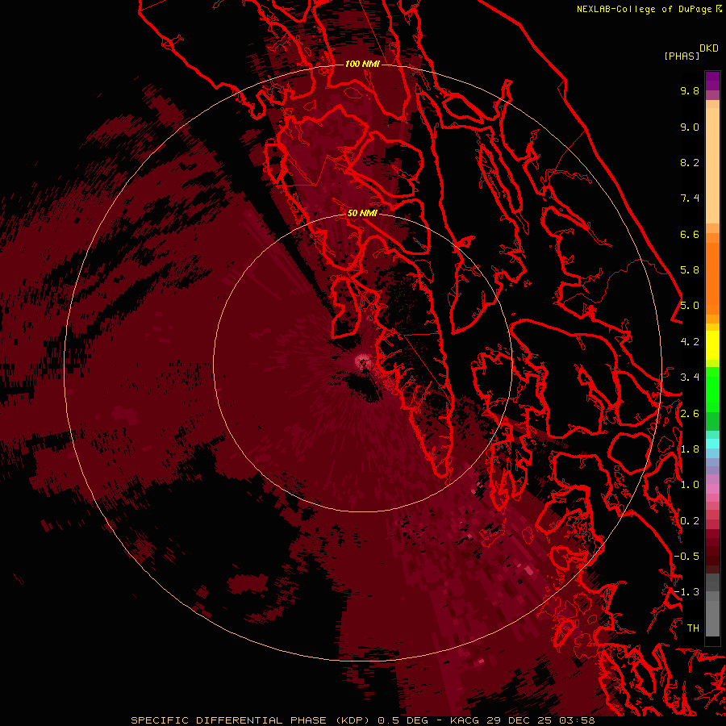Screen dimensions: 726x726
Task: Click the 0.2 scale value
Action: coord(690,521)
